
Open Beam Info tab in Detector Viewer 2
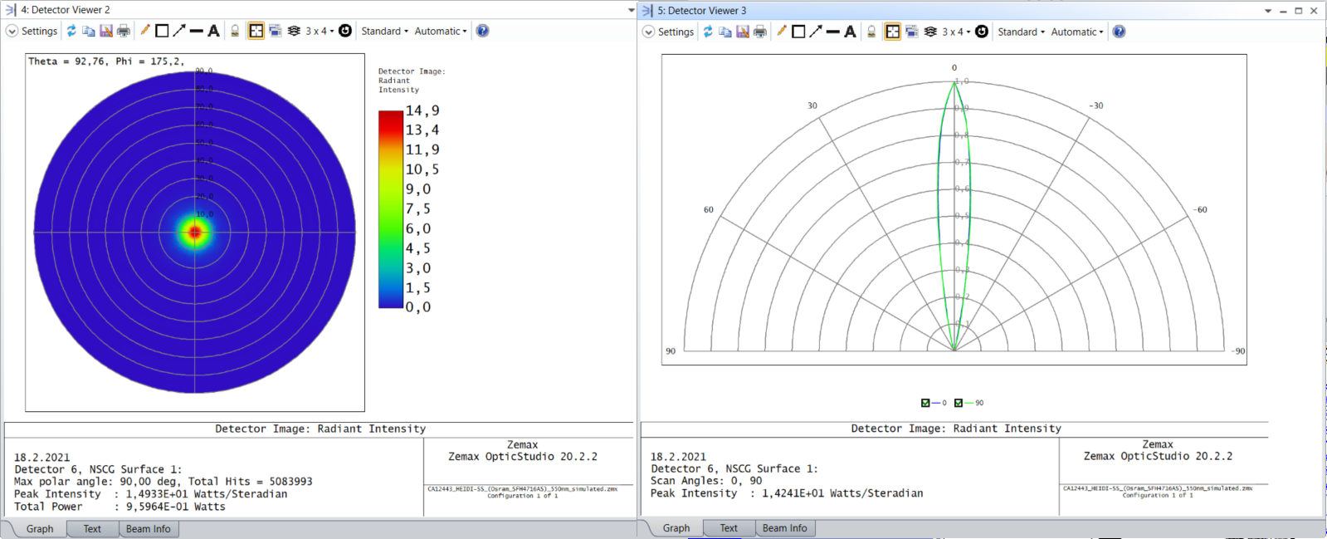149,528
